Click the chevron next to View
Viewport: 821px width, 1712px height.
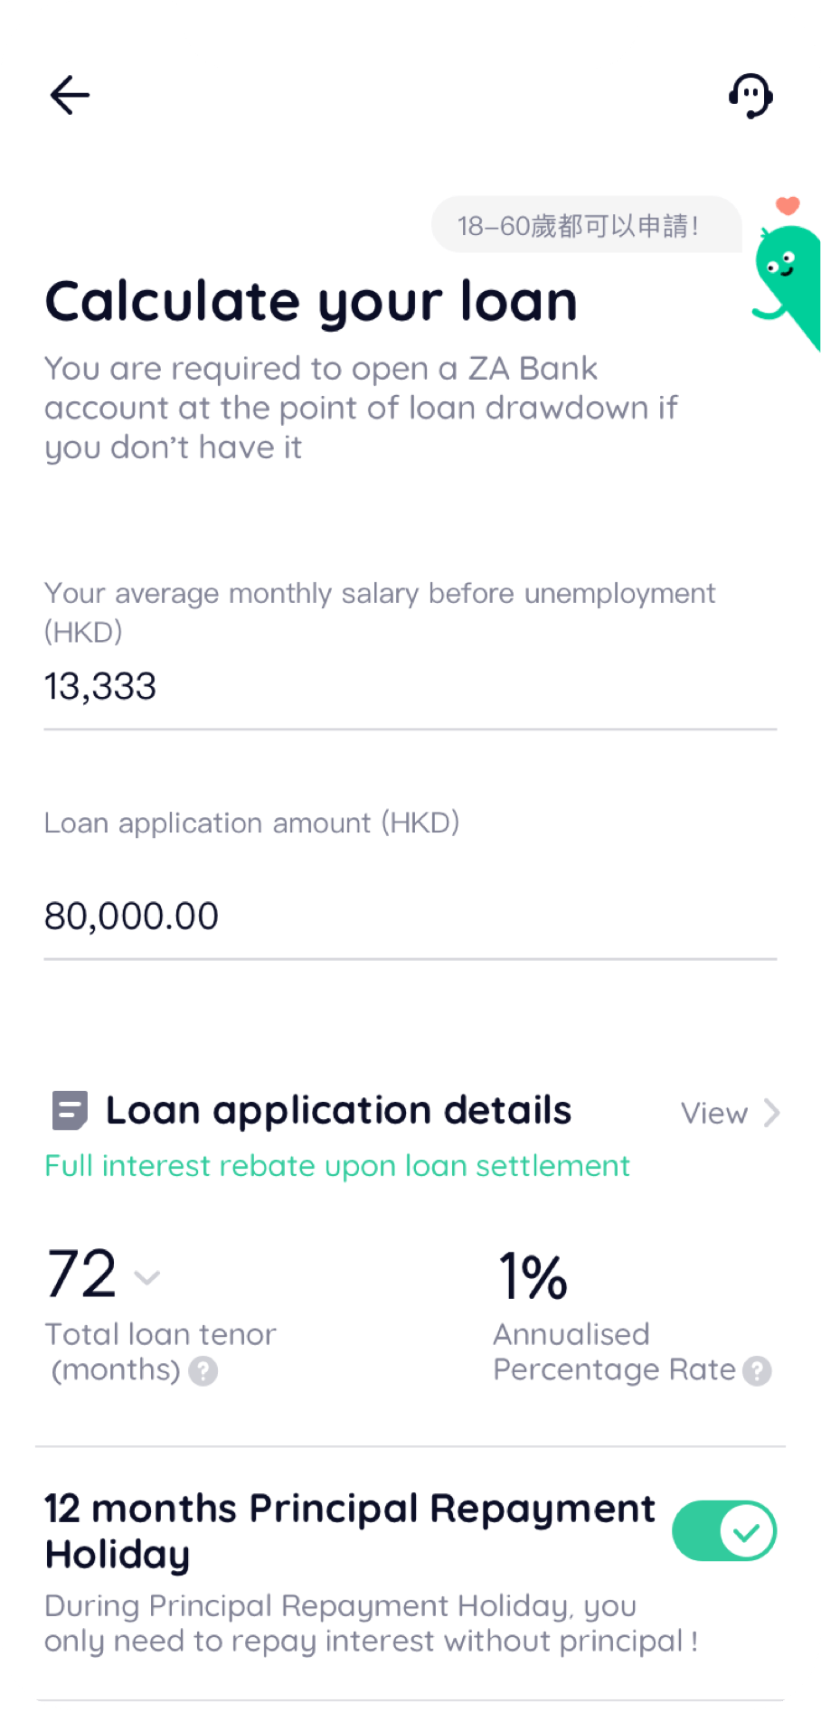coord(771,1113)
